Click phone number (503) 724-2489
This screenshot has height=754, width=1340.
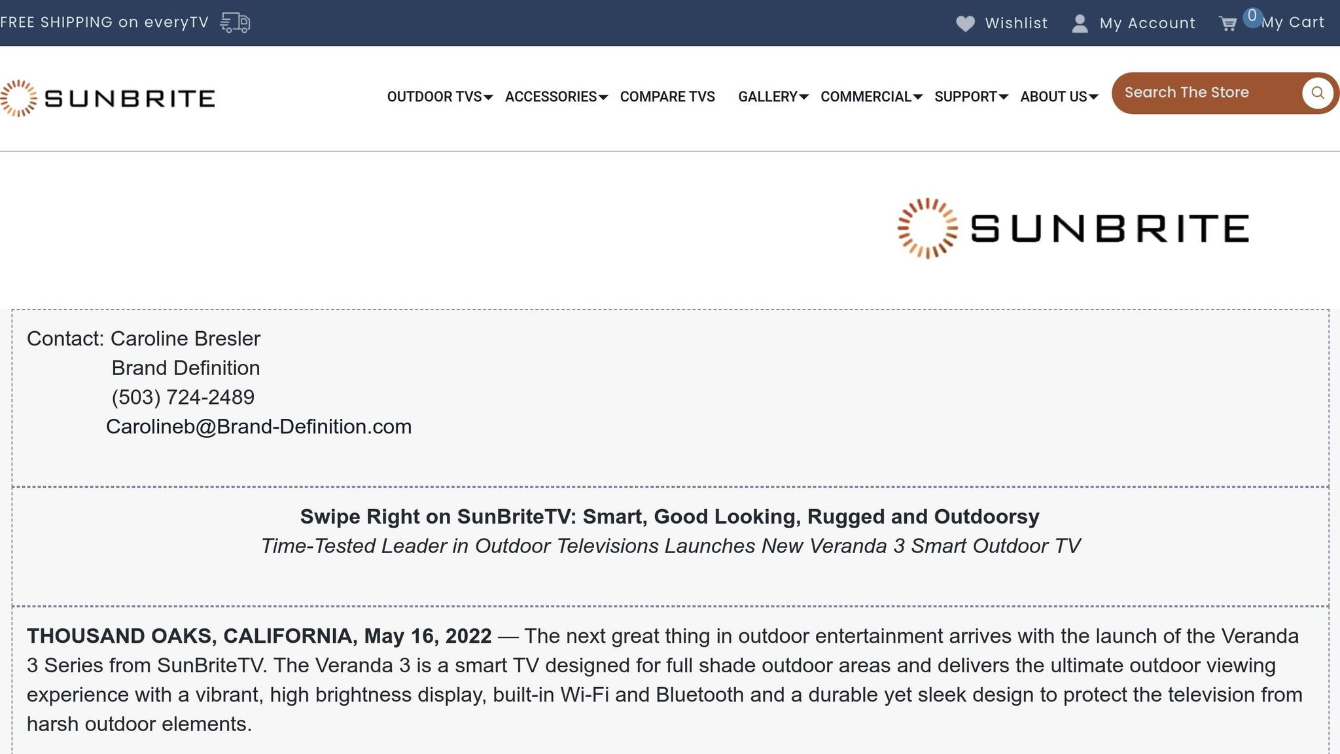coord(183,397)
